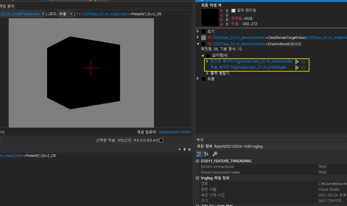
Task: Select the black swatch beside 선택한 픽셀 values
Action: (161, 140)
